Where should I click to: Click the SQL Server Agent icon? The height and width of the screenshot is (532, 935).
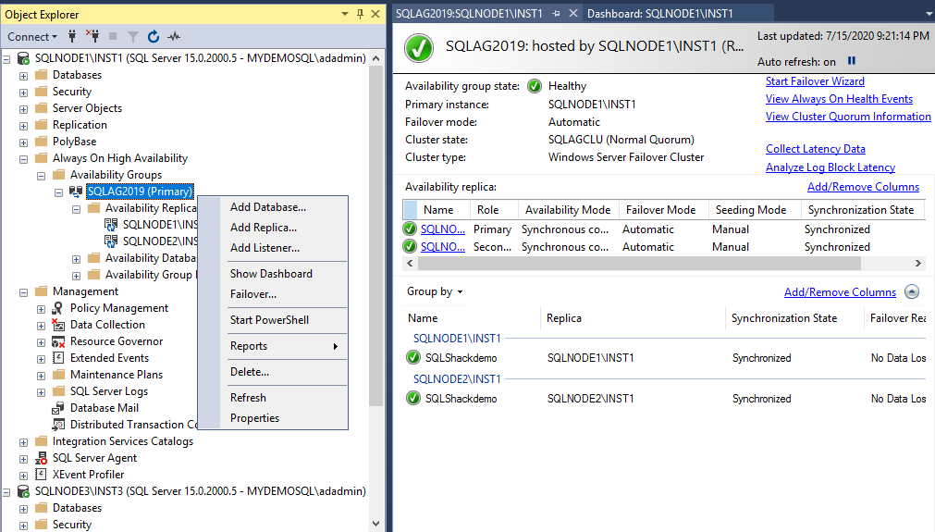coord(41,458)
